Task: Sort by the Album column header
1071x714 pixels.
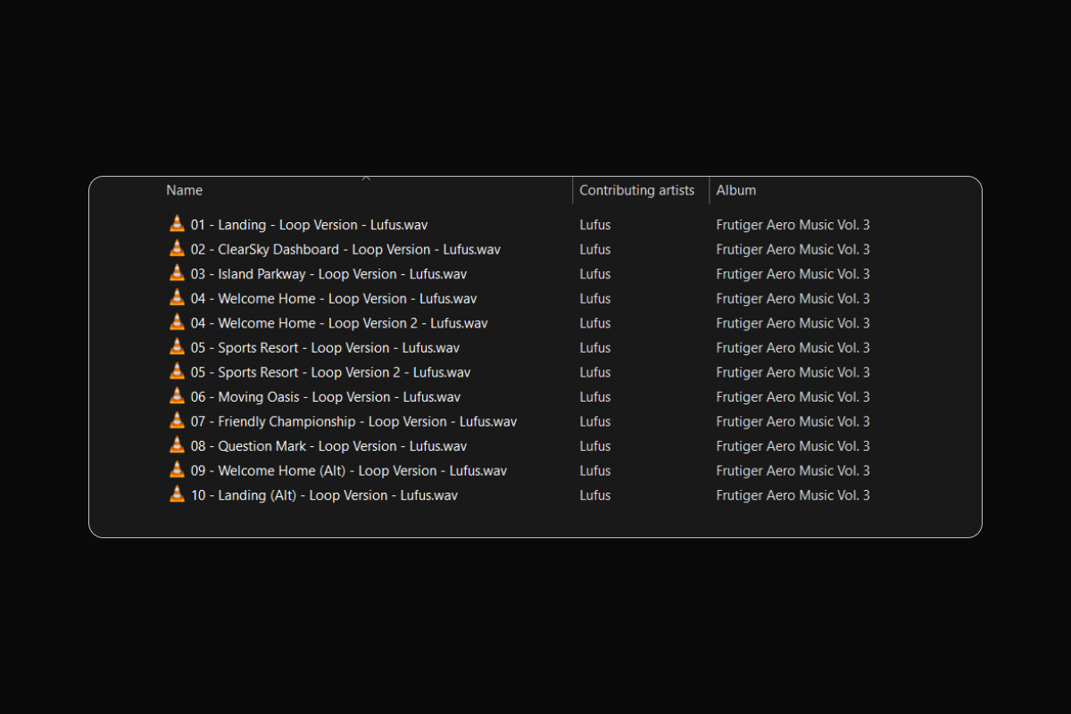Action: (736, 190)
